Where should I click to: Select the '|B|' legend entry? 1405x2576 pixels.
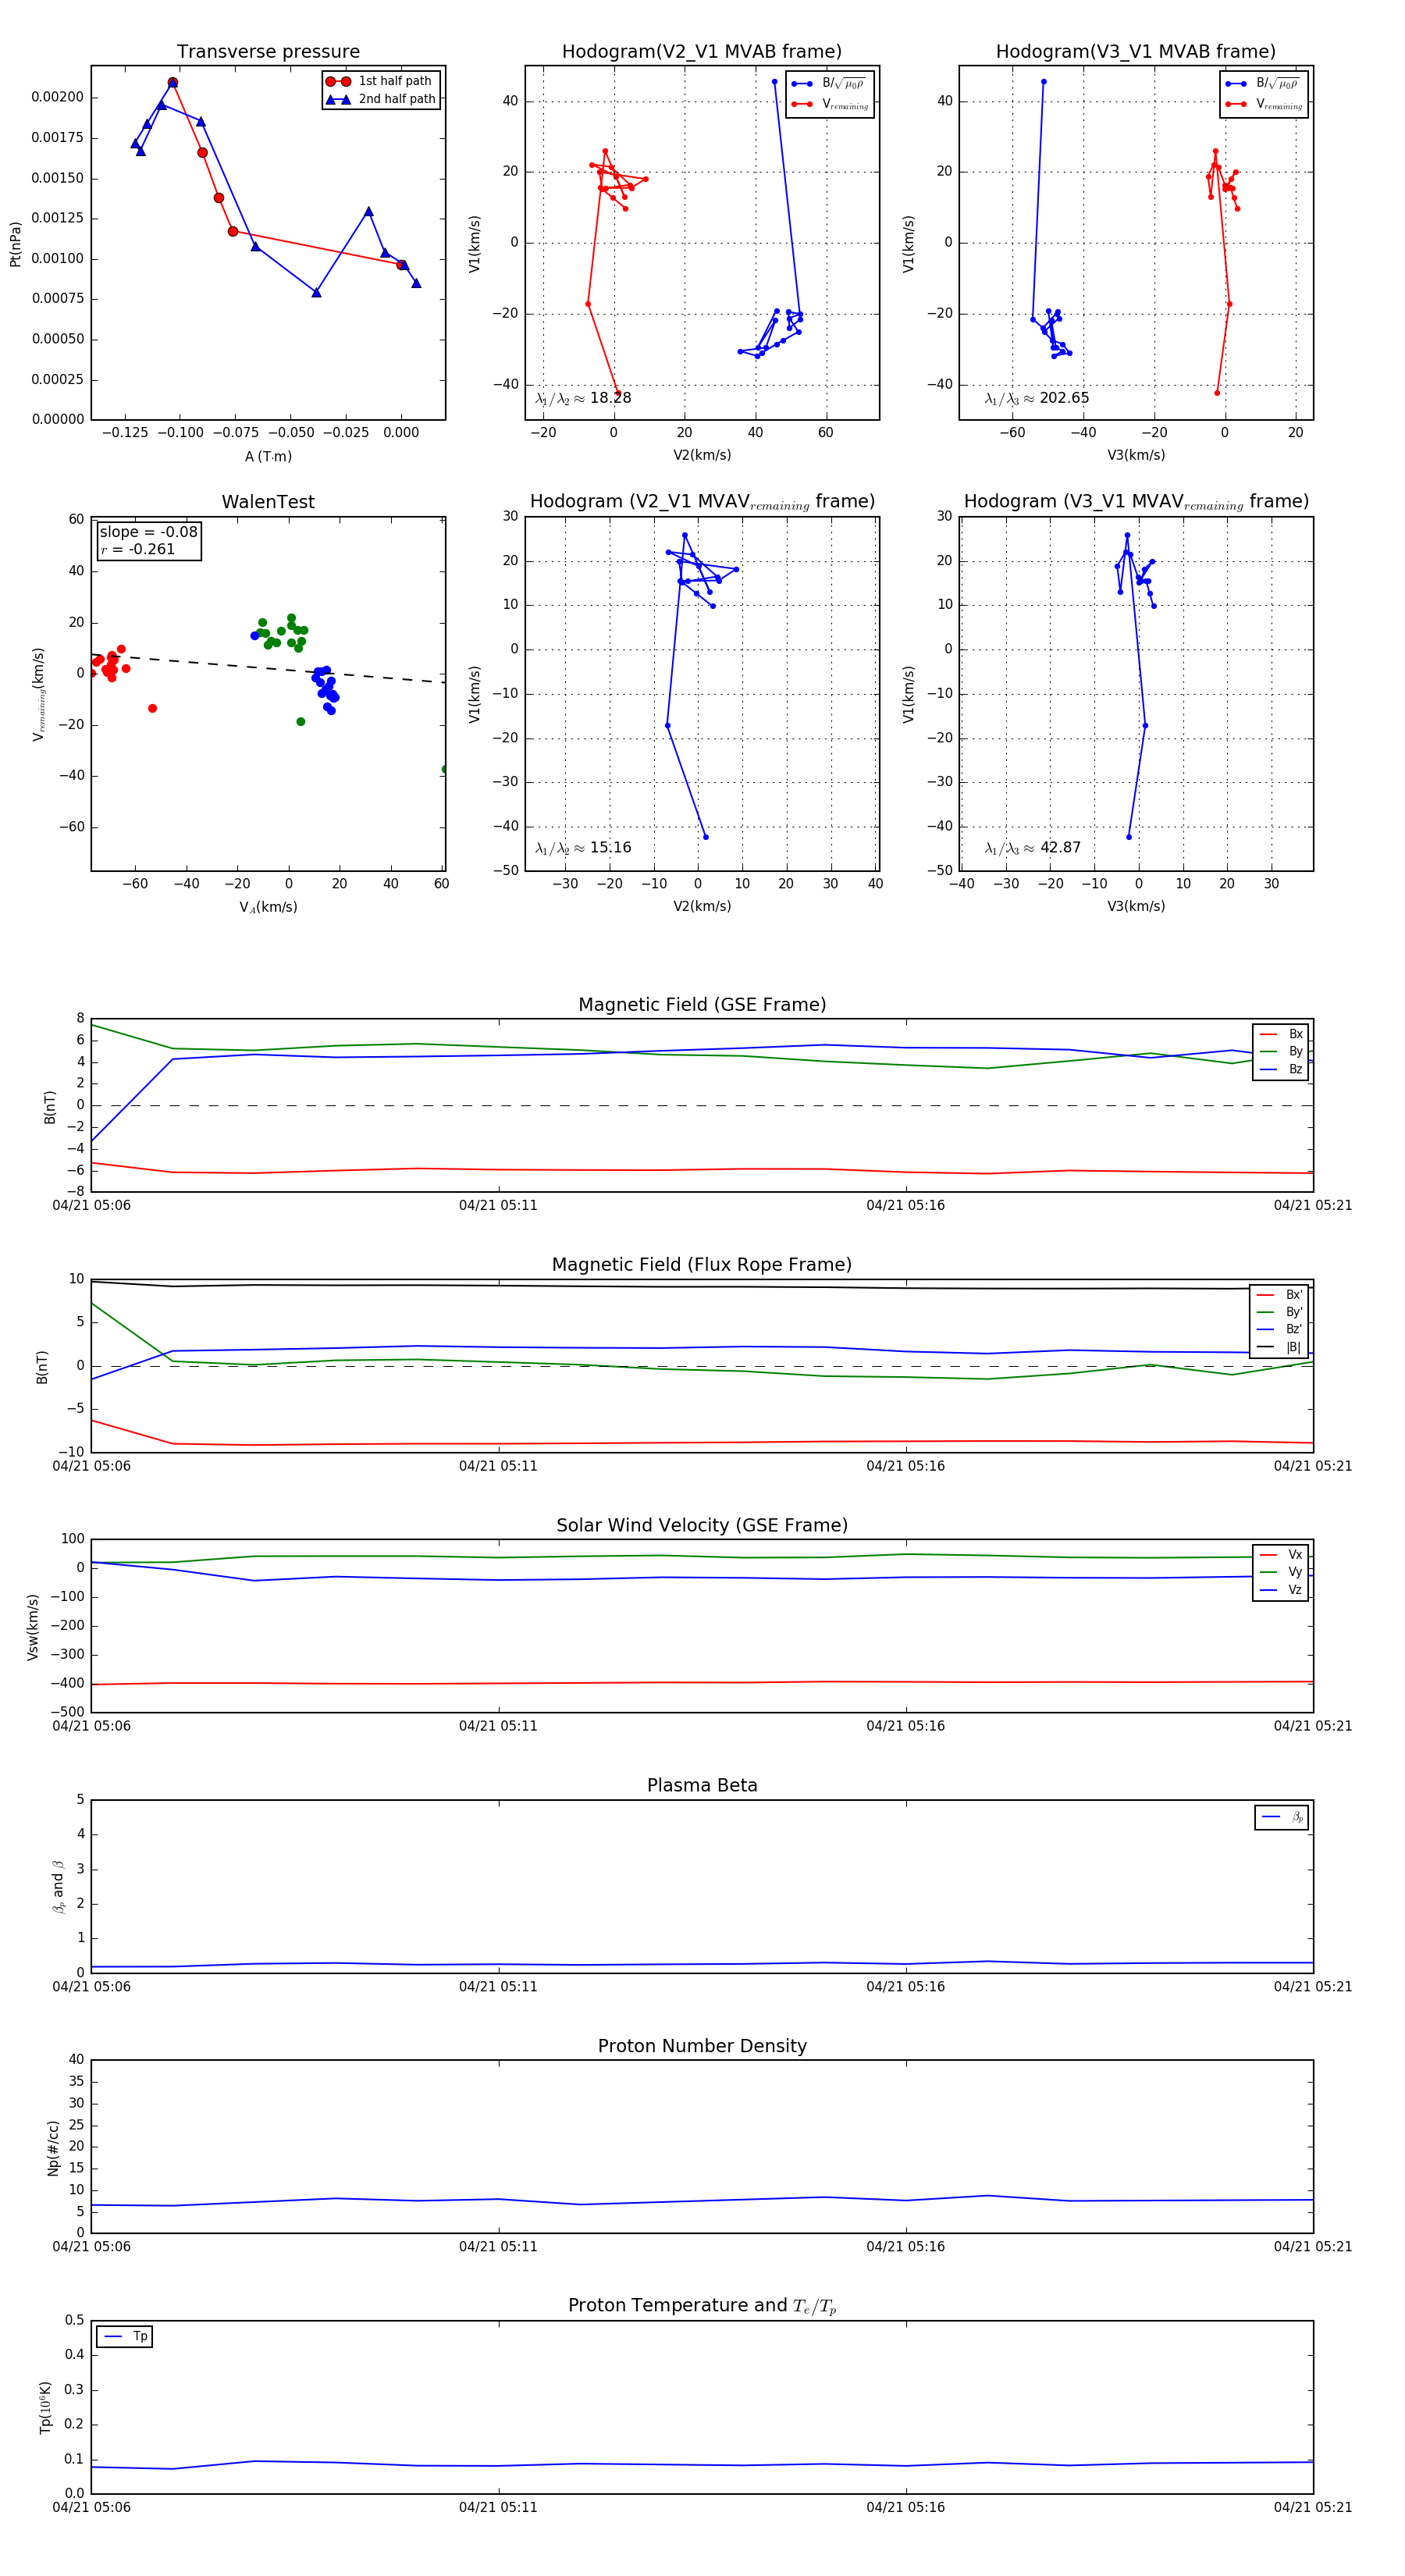1280,1347
